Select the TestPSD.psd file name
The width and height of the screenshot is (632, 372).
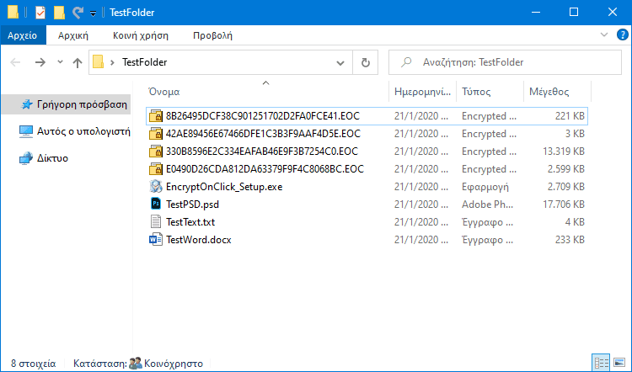pyautogui.click(x=192, y=205)
